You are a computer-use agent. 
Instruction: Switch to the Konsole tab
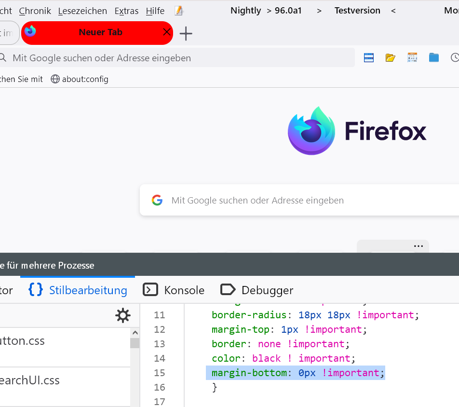[174, 290]
